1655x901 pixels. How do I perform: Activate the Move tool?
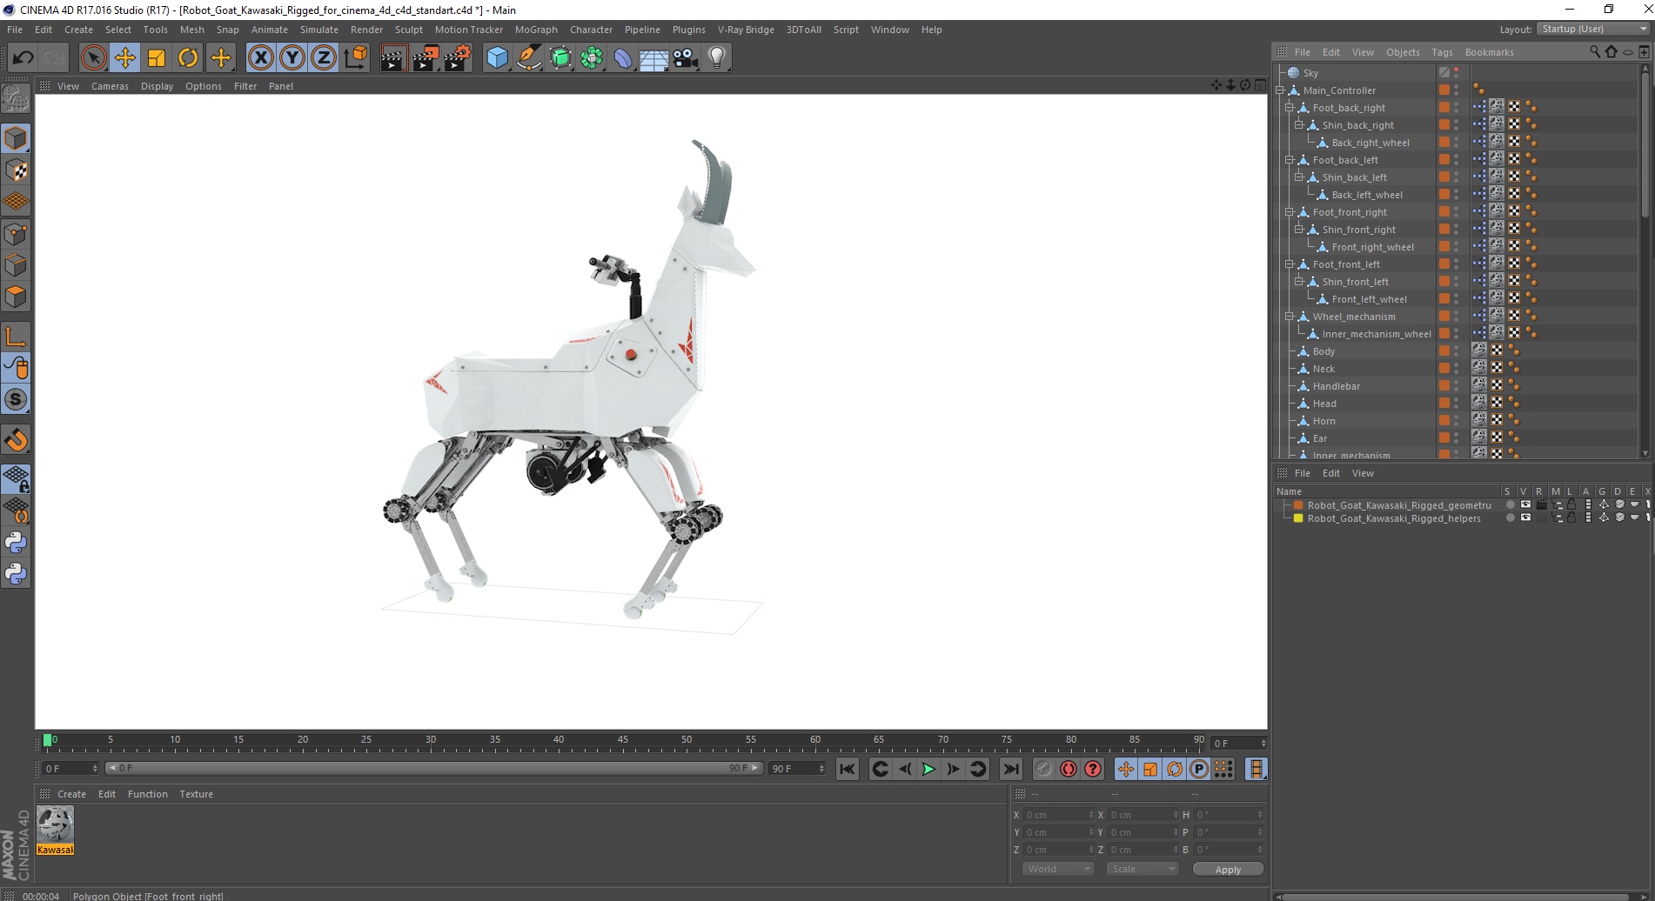[x=124, y=58]
